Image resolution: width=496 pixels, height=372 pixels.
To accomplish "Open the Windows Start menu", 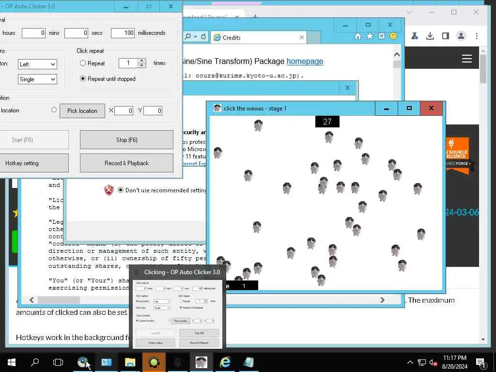I will coord(12,362).
